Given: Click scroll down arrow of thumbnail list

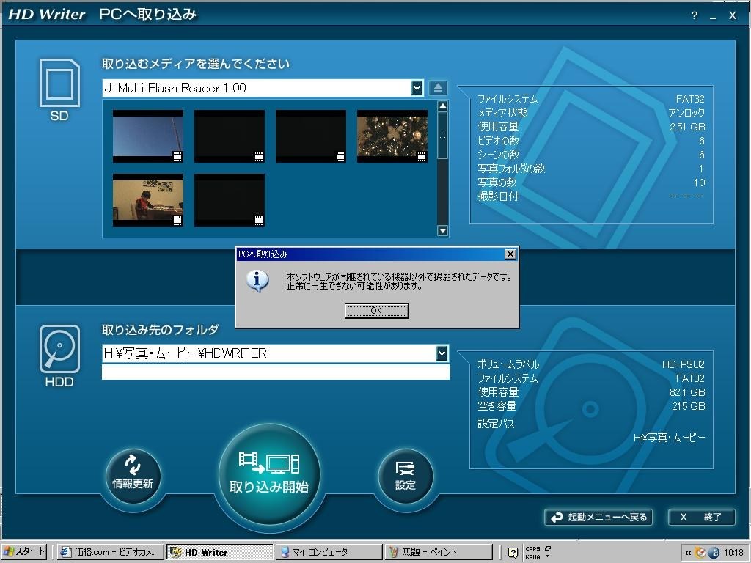Looking at the screenshot, I should [442, 231].
